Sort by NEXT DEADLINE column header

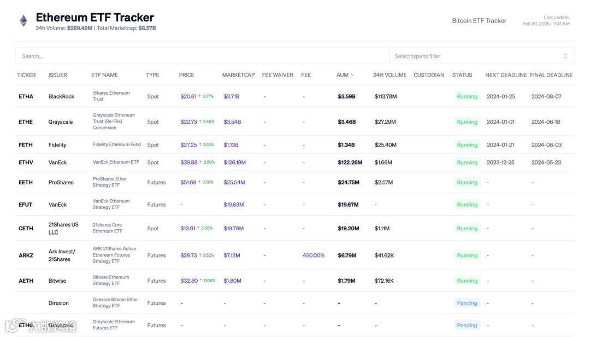[506, 75]
